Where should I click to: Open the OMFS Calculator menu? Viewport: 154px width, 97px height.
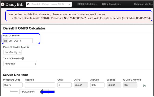[x=87, y=4]
